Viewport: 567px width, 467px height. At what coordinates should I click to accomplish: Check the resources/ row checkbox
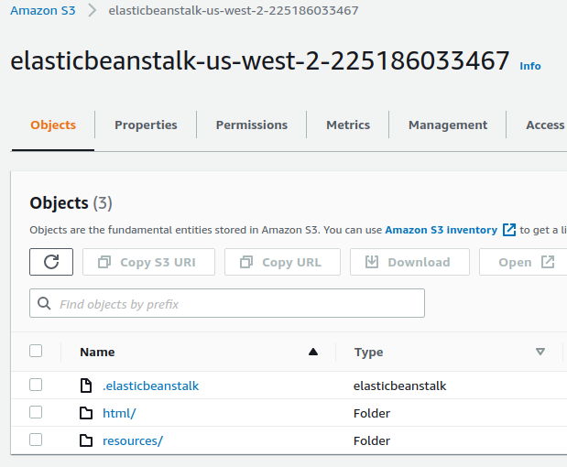pos(36,440)
